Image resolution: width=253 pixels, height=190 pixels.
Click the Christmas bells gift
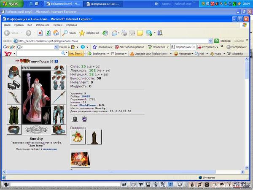pos(78,137)
